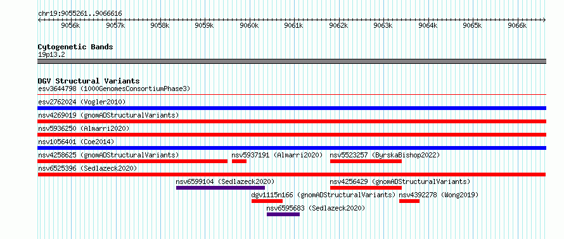Click the DGV Structural Variants track title
The image size is (564, 239).
89,81
